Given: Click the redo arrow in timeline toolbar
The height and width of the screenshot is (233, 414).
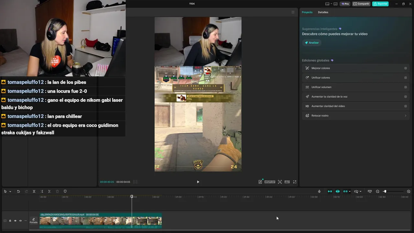Looking at the screenshot, I should 26,191.
